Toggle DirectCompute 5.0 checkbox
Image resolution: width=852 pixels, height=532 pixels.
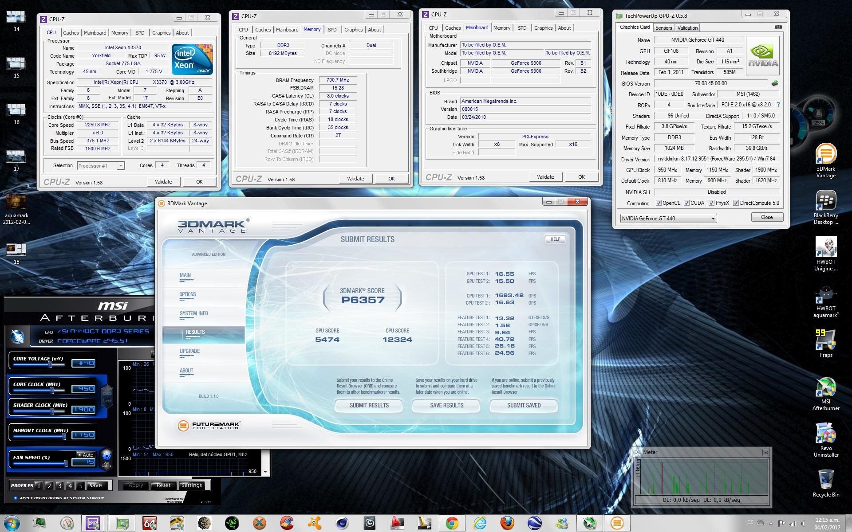click(736, 203)
